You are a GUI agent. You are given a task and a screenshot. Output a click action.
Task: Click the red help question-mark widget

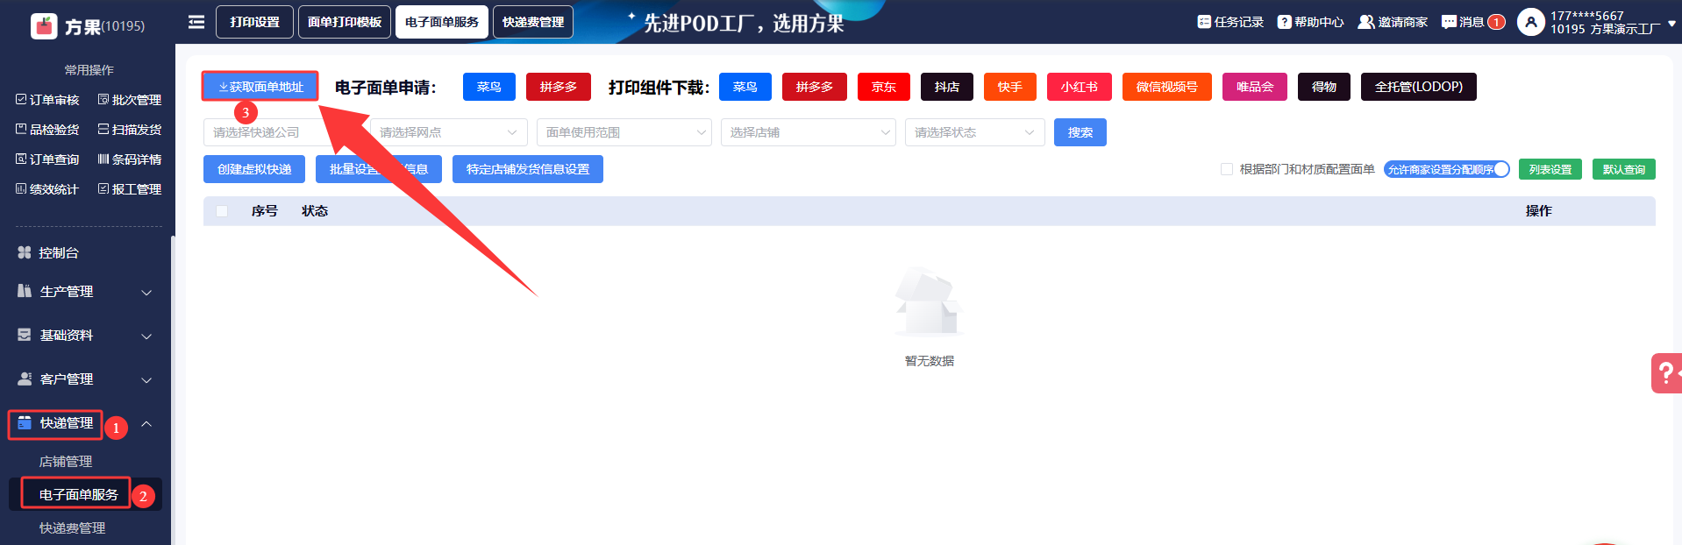point(1665,373)
